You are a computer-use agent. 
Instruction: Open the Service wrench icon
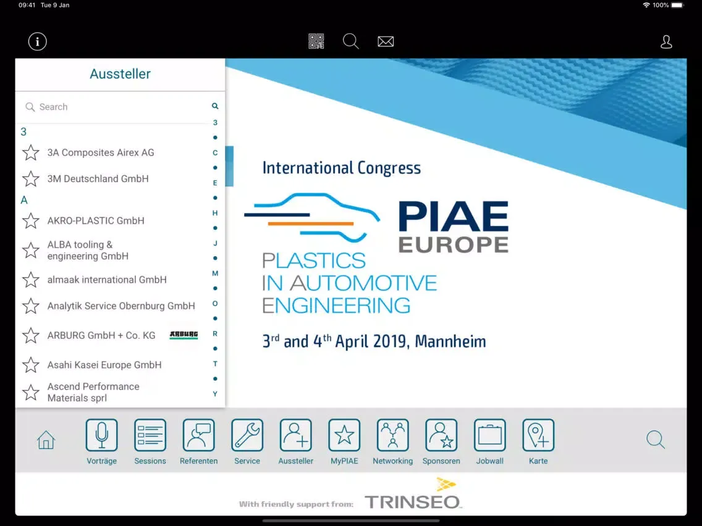(x=247, y=435)
